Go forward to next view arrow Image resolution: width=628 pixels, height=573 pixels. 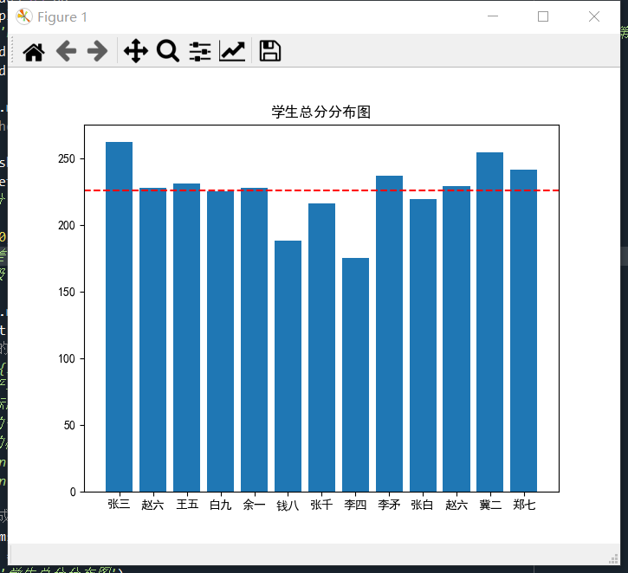point(98,52)
